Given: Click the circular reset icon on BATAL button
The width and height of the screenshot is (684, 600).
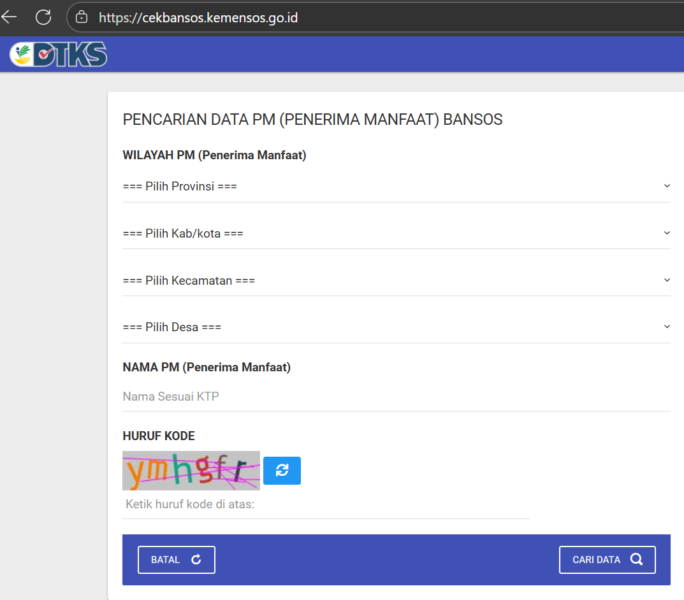Looking at the screenshot, I should [198, 559].
